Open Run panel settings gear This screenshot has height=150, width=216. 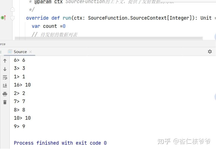point(210,52)
